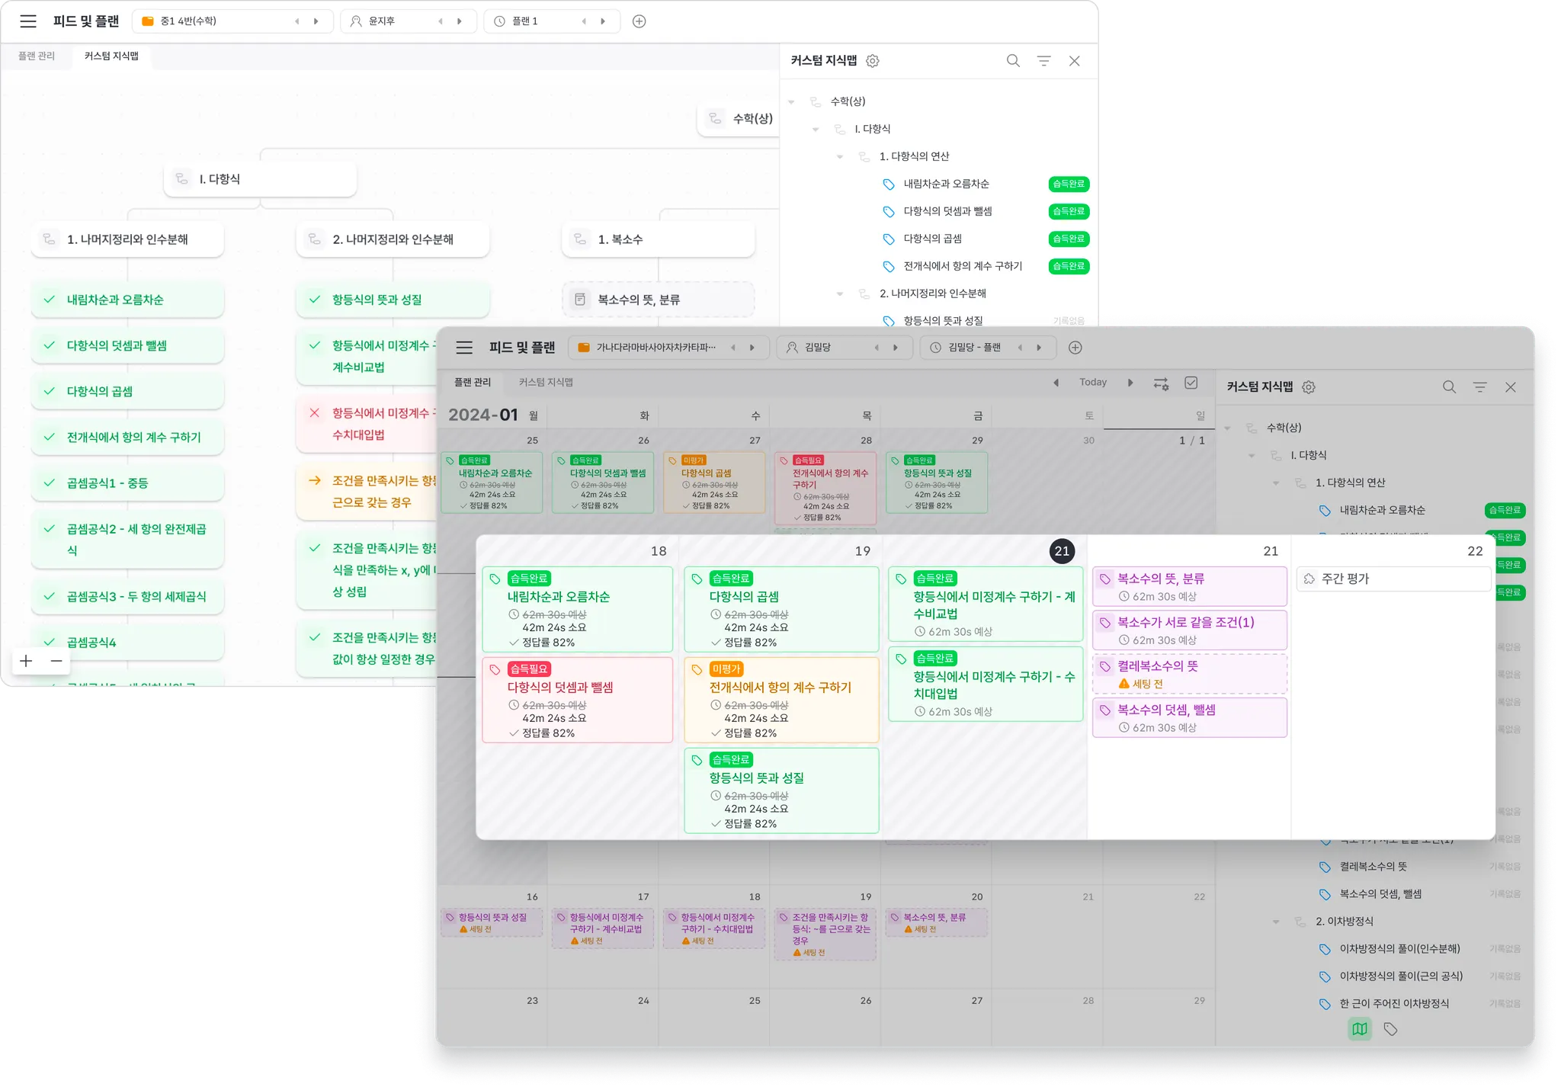Viewport: 1561px width, 1087px height.
Task: Open filter icon in 윤지후 knowledge map panel
Action: [x=1043, y=61]
